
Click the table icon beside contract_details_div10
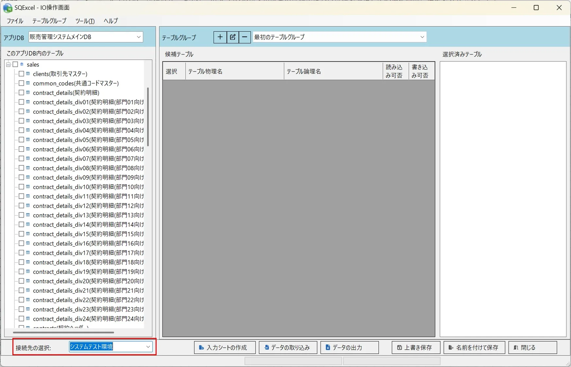pos(28,187)
